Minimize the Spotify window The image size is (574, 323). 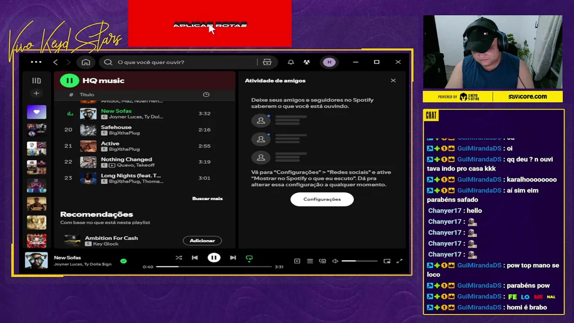click(356, 62)
